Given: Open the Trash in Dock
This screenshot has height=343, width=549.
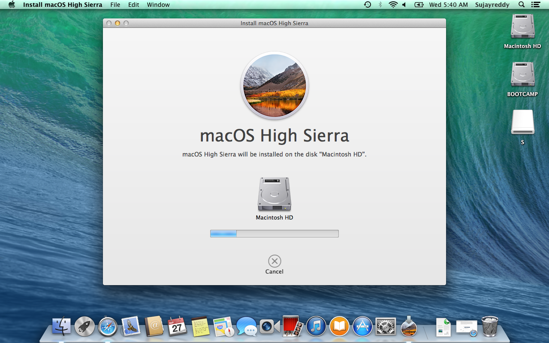Looking at the screenshot, I should coord(490,327).
